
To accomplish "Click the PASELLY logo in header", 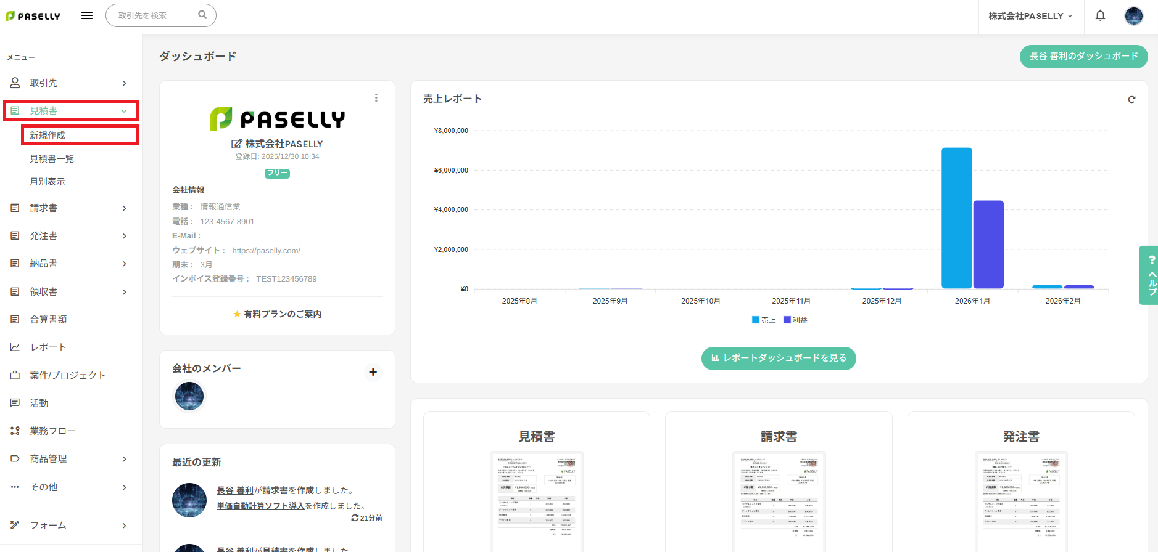I will coord(33,16).
